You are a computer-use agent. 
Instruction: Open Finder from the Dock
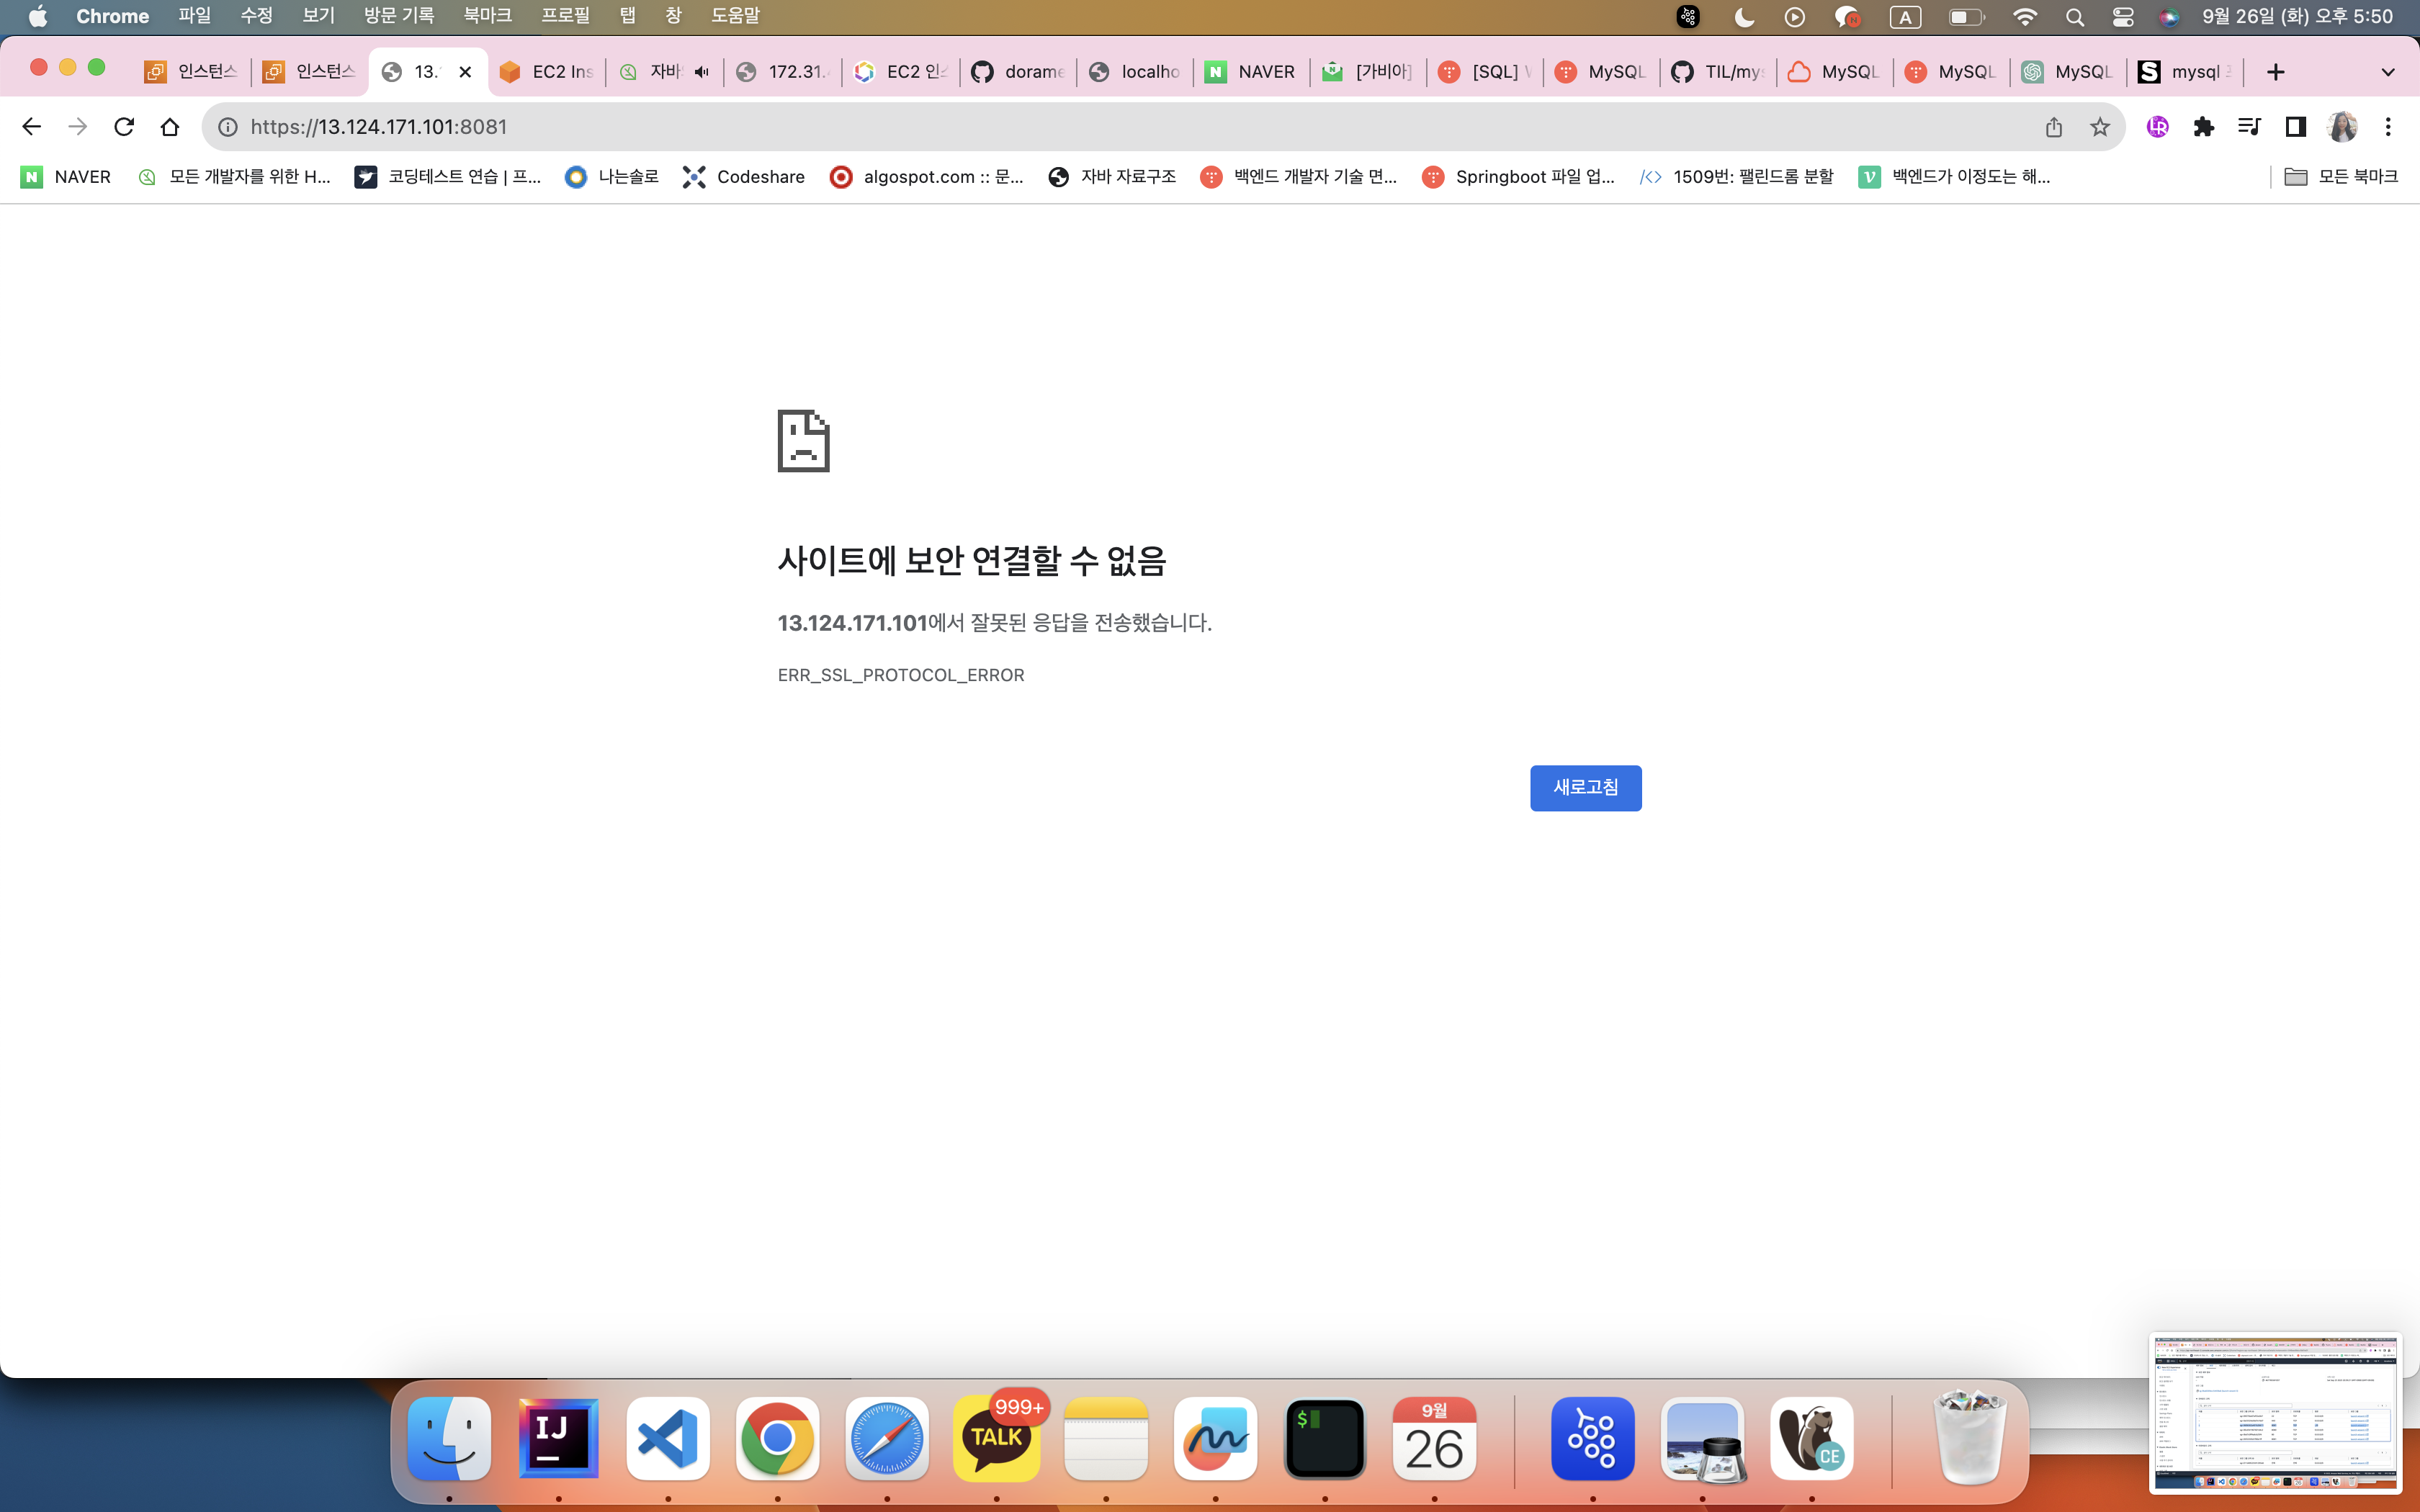click(x=449, y=1439)
